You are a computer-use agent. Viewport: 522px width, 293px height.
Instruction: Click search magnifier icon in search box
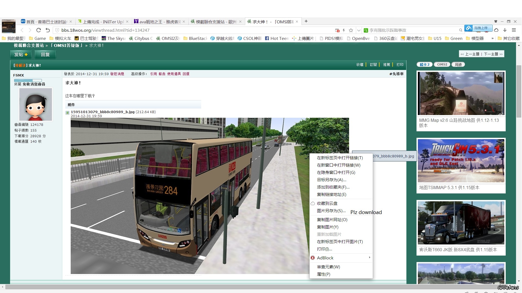tap(461, 30)
